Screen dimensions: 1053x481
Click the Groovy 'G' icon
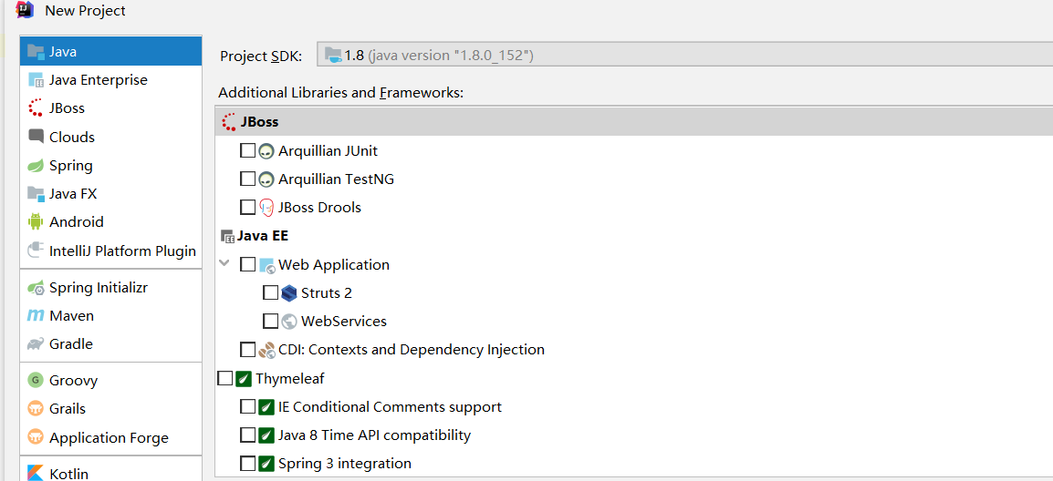tap(36, 381)
